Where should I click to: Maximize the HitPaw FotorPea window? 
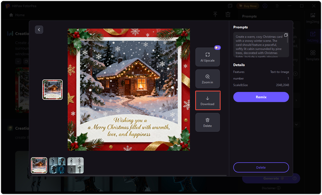[x=302, y=6]
